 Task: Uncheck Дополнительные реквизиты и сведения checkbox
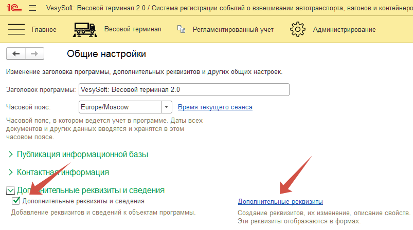(x=16, y=201)
